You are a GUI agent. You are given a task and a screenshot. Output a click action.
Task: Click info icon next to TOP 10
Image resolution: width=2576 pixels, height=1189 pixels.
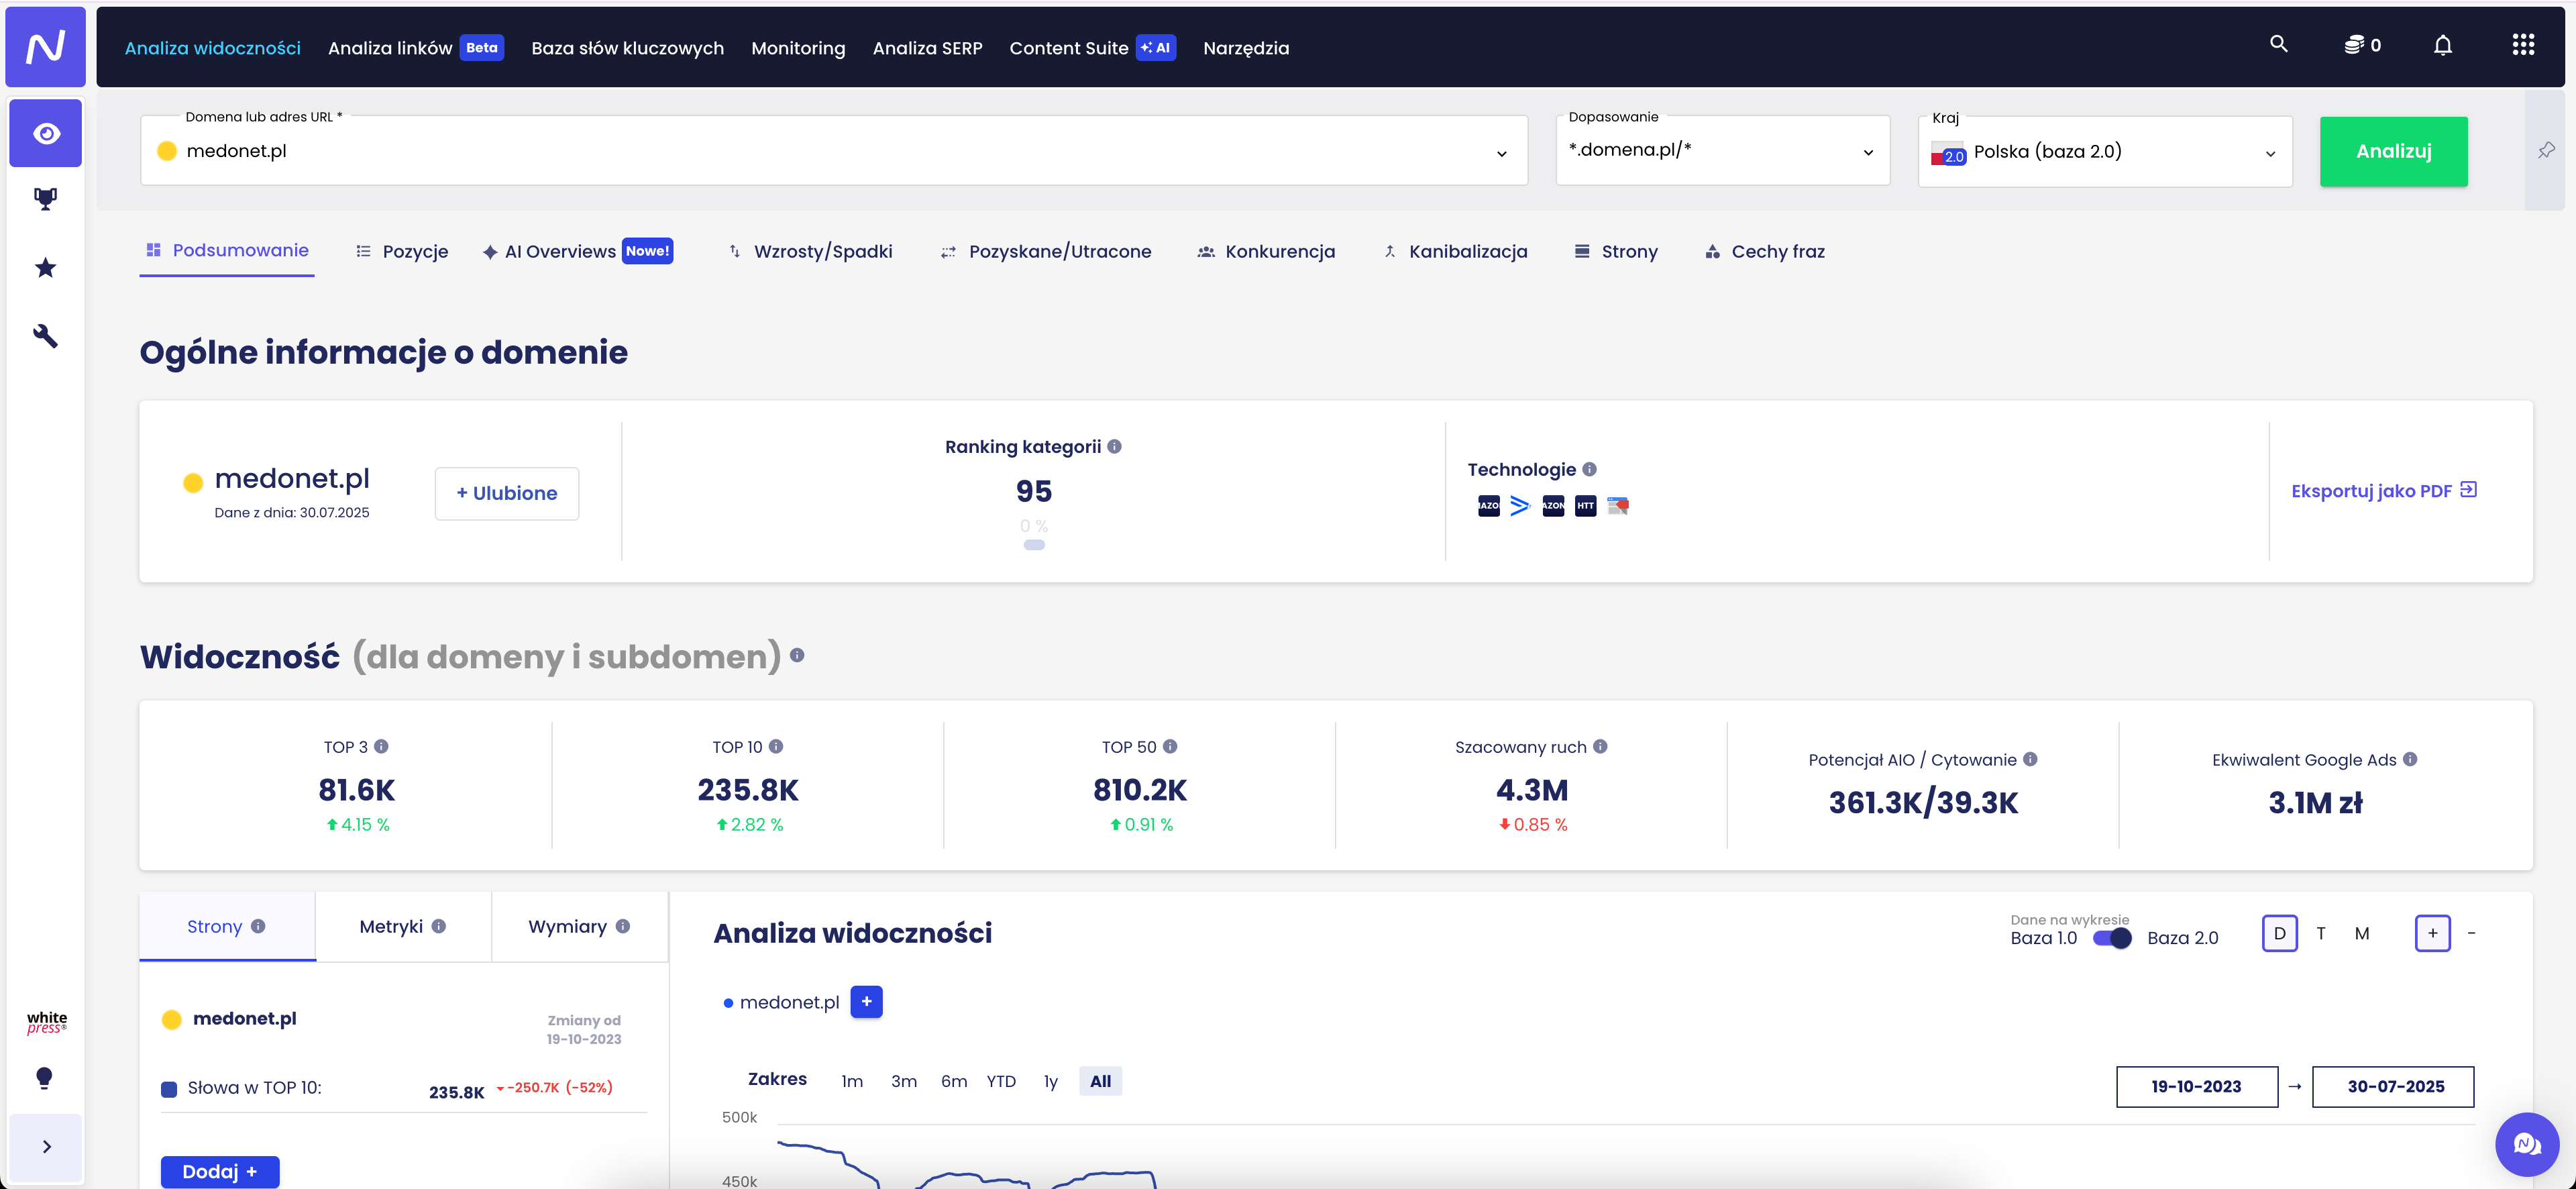pos(776,746)
